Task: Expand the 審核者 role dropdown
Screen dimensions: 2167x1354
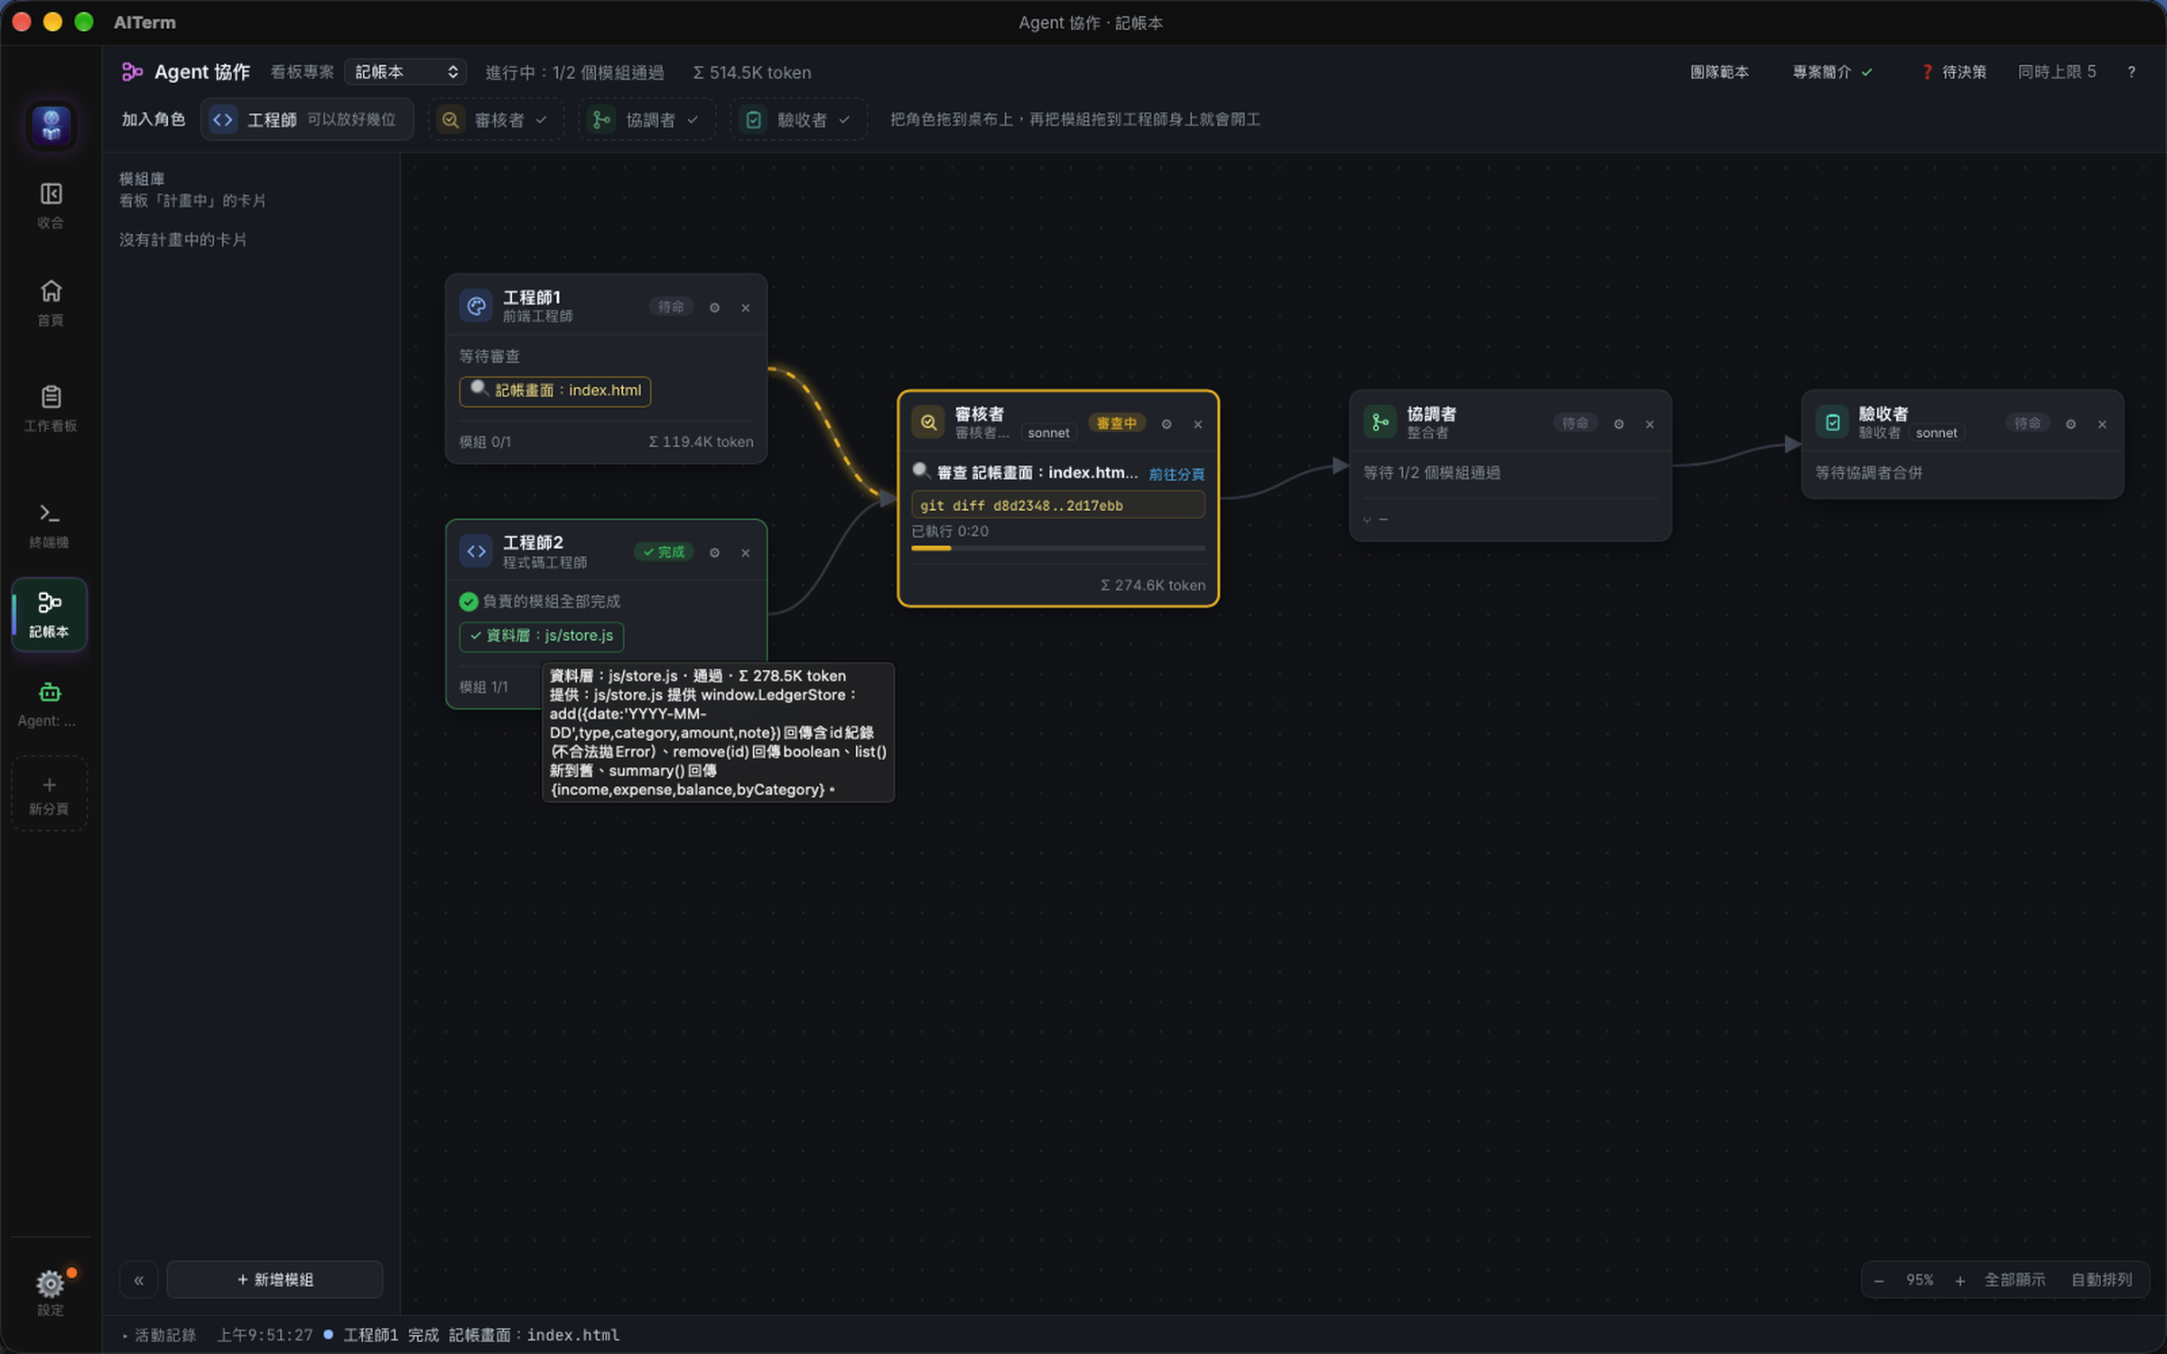Action: click(495, 119)
